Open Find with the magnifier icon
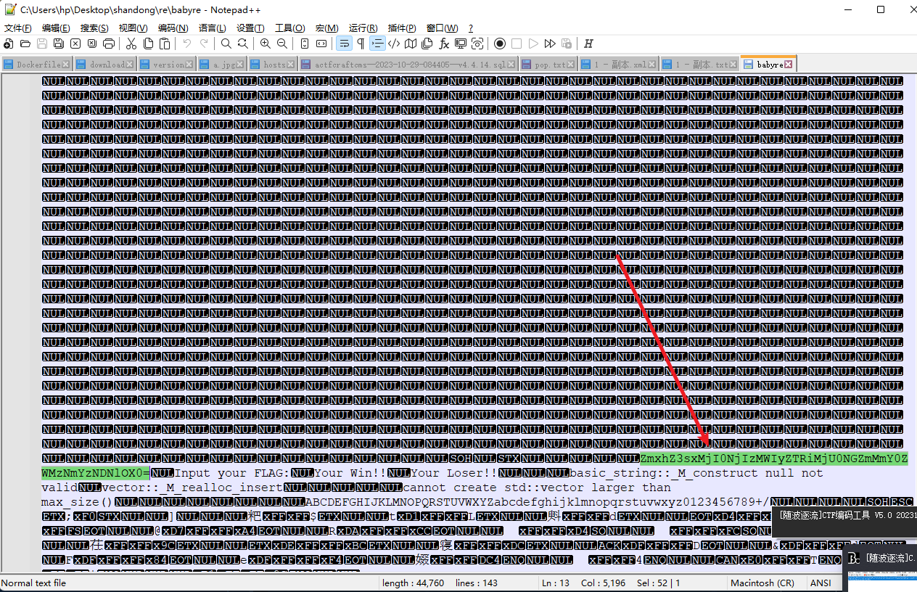 point(226,44)
